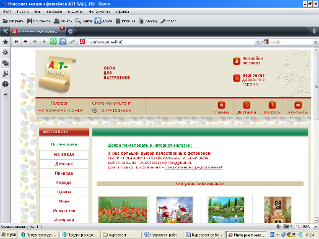
Task: Toggle the Opera panels wrench button
Action: coord(6,32)
